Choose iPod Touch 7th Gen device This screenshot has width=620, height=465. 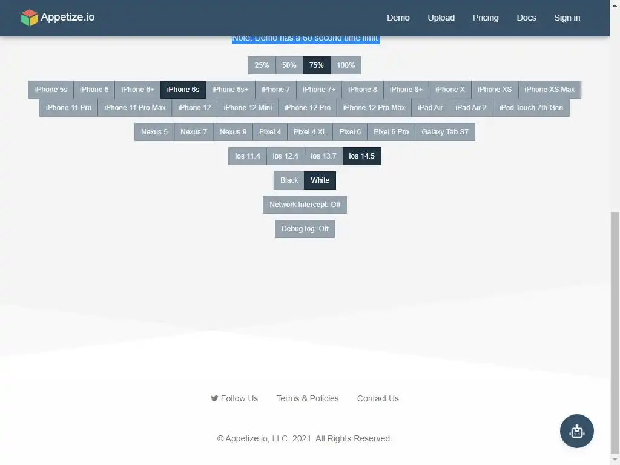click(x=531, y=108)
